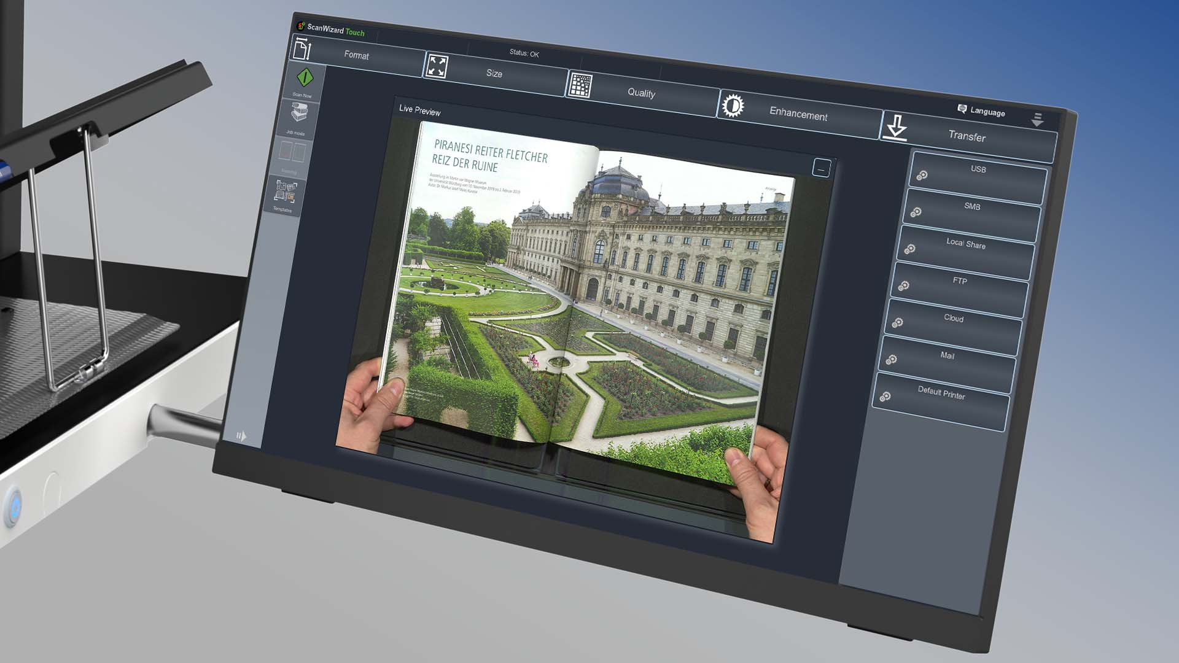This screenshot has width=1179, height=663.
Task: Send scan to Default Printer
Action: [x=941, y=401]
